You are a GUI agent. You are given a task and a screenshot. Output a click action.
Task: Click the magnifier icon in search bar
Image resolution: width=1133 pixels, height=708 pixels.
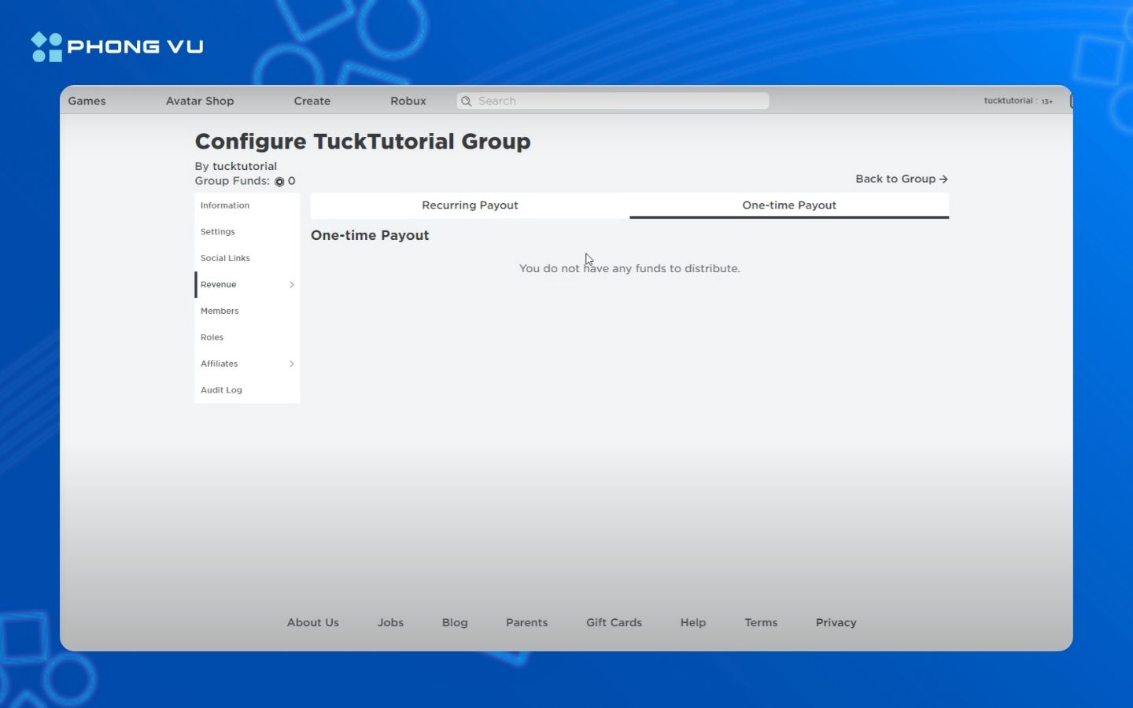point(467,101)
